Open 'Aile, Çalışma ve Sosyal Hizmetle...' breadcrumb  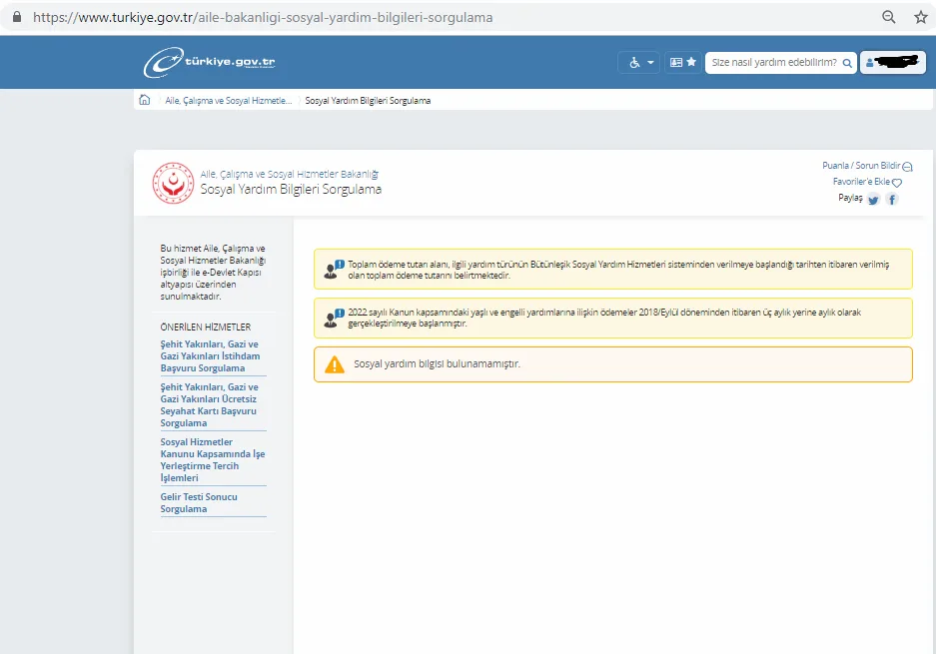228,101
